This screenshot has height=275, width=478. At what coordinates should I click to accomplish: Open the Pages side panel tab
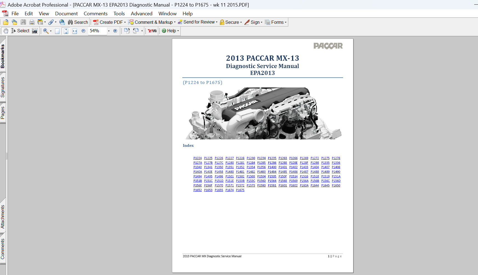coord(3,113)
